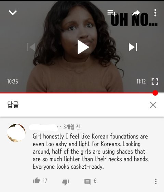Screen dimensions: 164x192
Task: Close the replies panel
Action: point(153,105)
